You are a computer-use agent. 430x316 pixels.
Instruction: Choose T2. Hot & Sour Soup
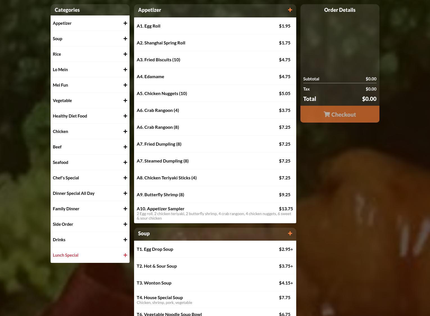[x=215, y=266]
